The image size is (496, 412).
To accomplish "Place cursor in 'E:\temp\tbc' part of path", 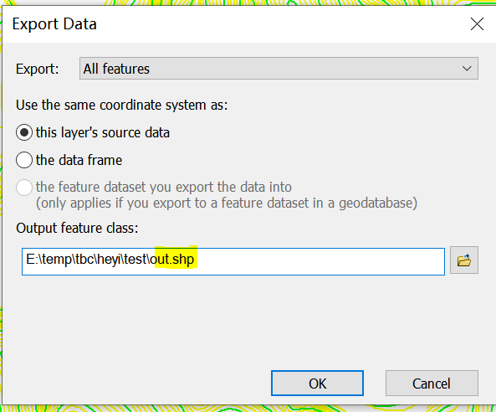I will coord(60,259).
